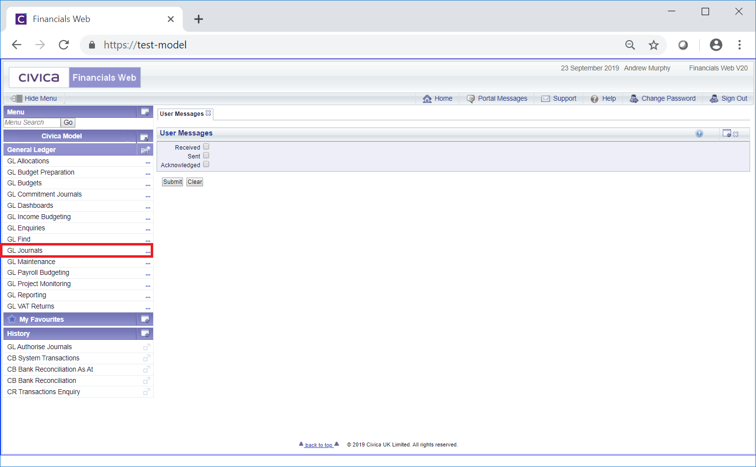Click the Civica Model header icon
Screen dimensions: 756x467
tap(144, 136)
